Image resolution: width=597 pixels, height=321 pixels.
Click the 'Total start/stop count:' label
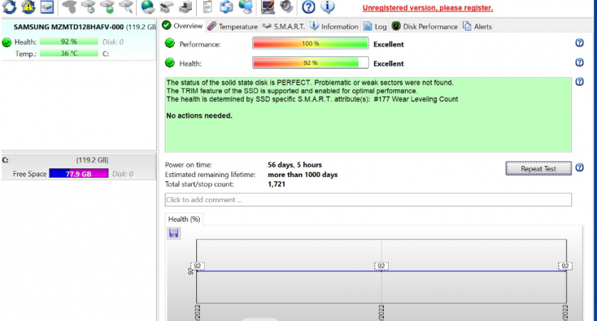(199, 184)
